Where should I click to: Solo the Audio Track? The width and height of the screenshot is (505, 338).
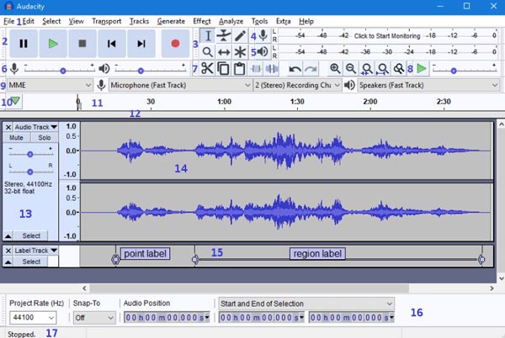[44, 138]
